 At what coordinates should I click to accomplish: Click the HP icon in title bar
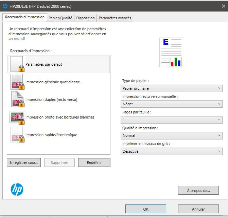point(5,6)
